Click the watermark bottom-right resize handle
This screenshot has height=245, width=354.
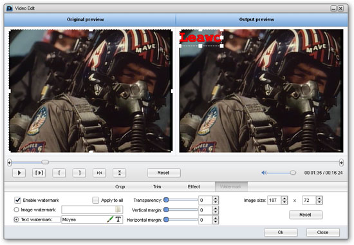coord(221,46)
